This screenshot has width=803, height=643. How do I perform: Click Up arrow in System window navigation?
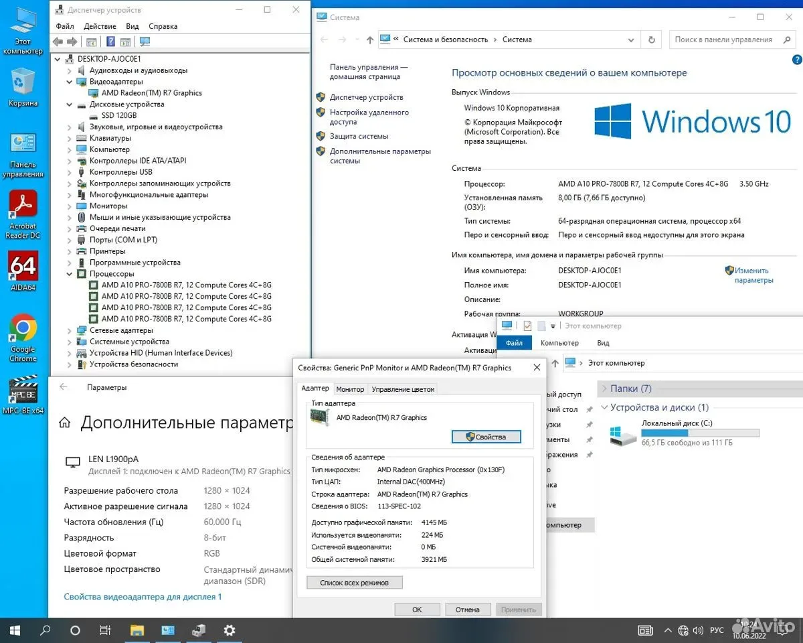[x=370, y=40]
